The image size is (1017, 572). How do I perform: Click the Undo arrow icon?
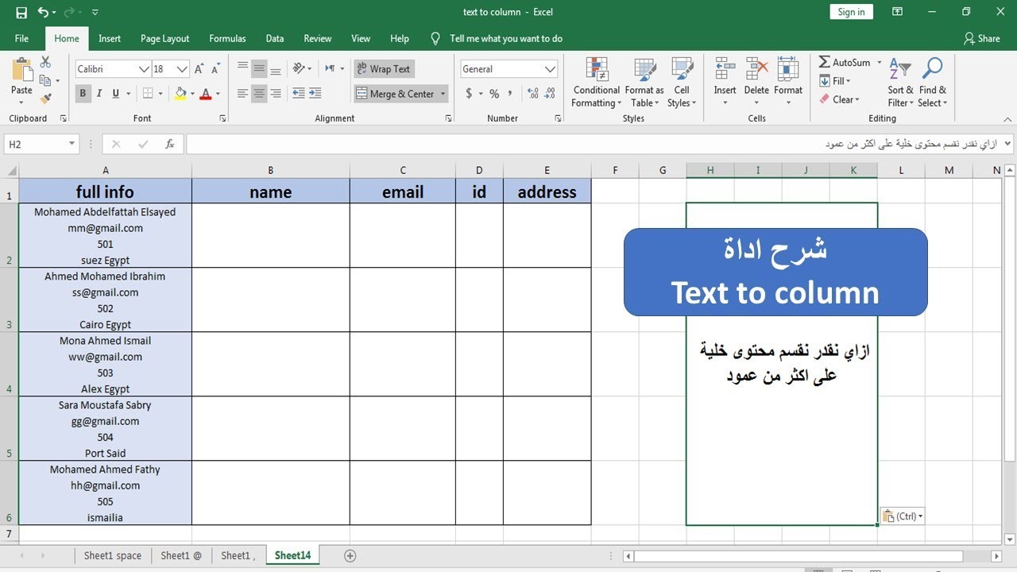[x=43, y=13]
